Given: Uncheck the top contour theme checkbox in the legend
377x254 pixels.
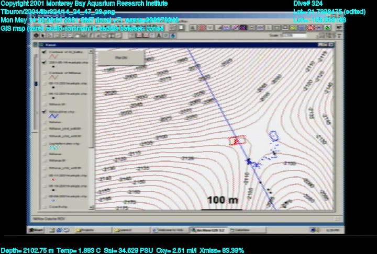Looking at the screenshot, I should pos(44,52).
